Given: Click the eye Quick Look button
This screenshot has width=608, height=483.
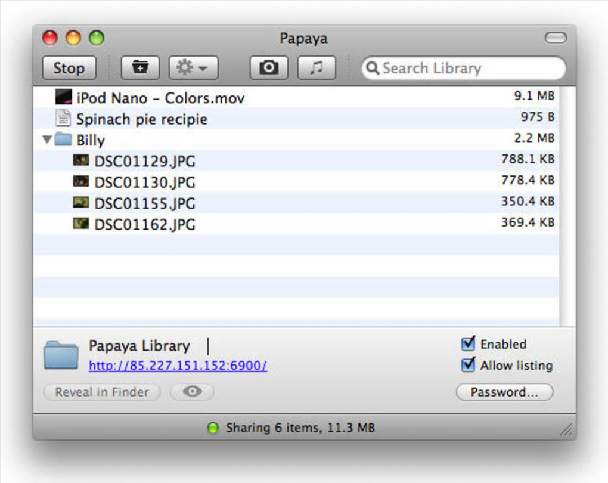Looking at the screenshot, I should coord(193,392).
